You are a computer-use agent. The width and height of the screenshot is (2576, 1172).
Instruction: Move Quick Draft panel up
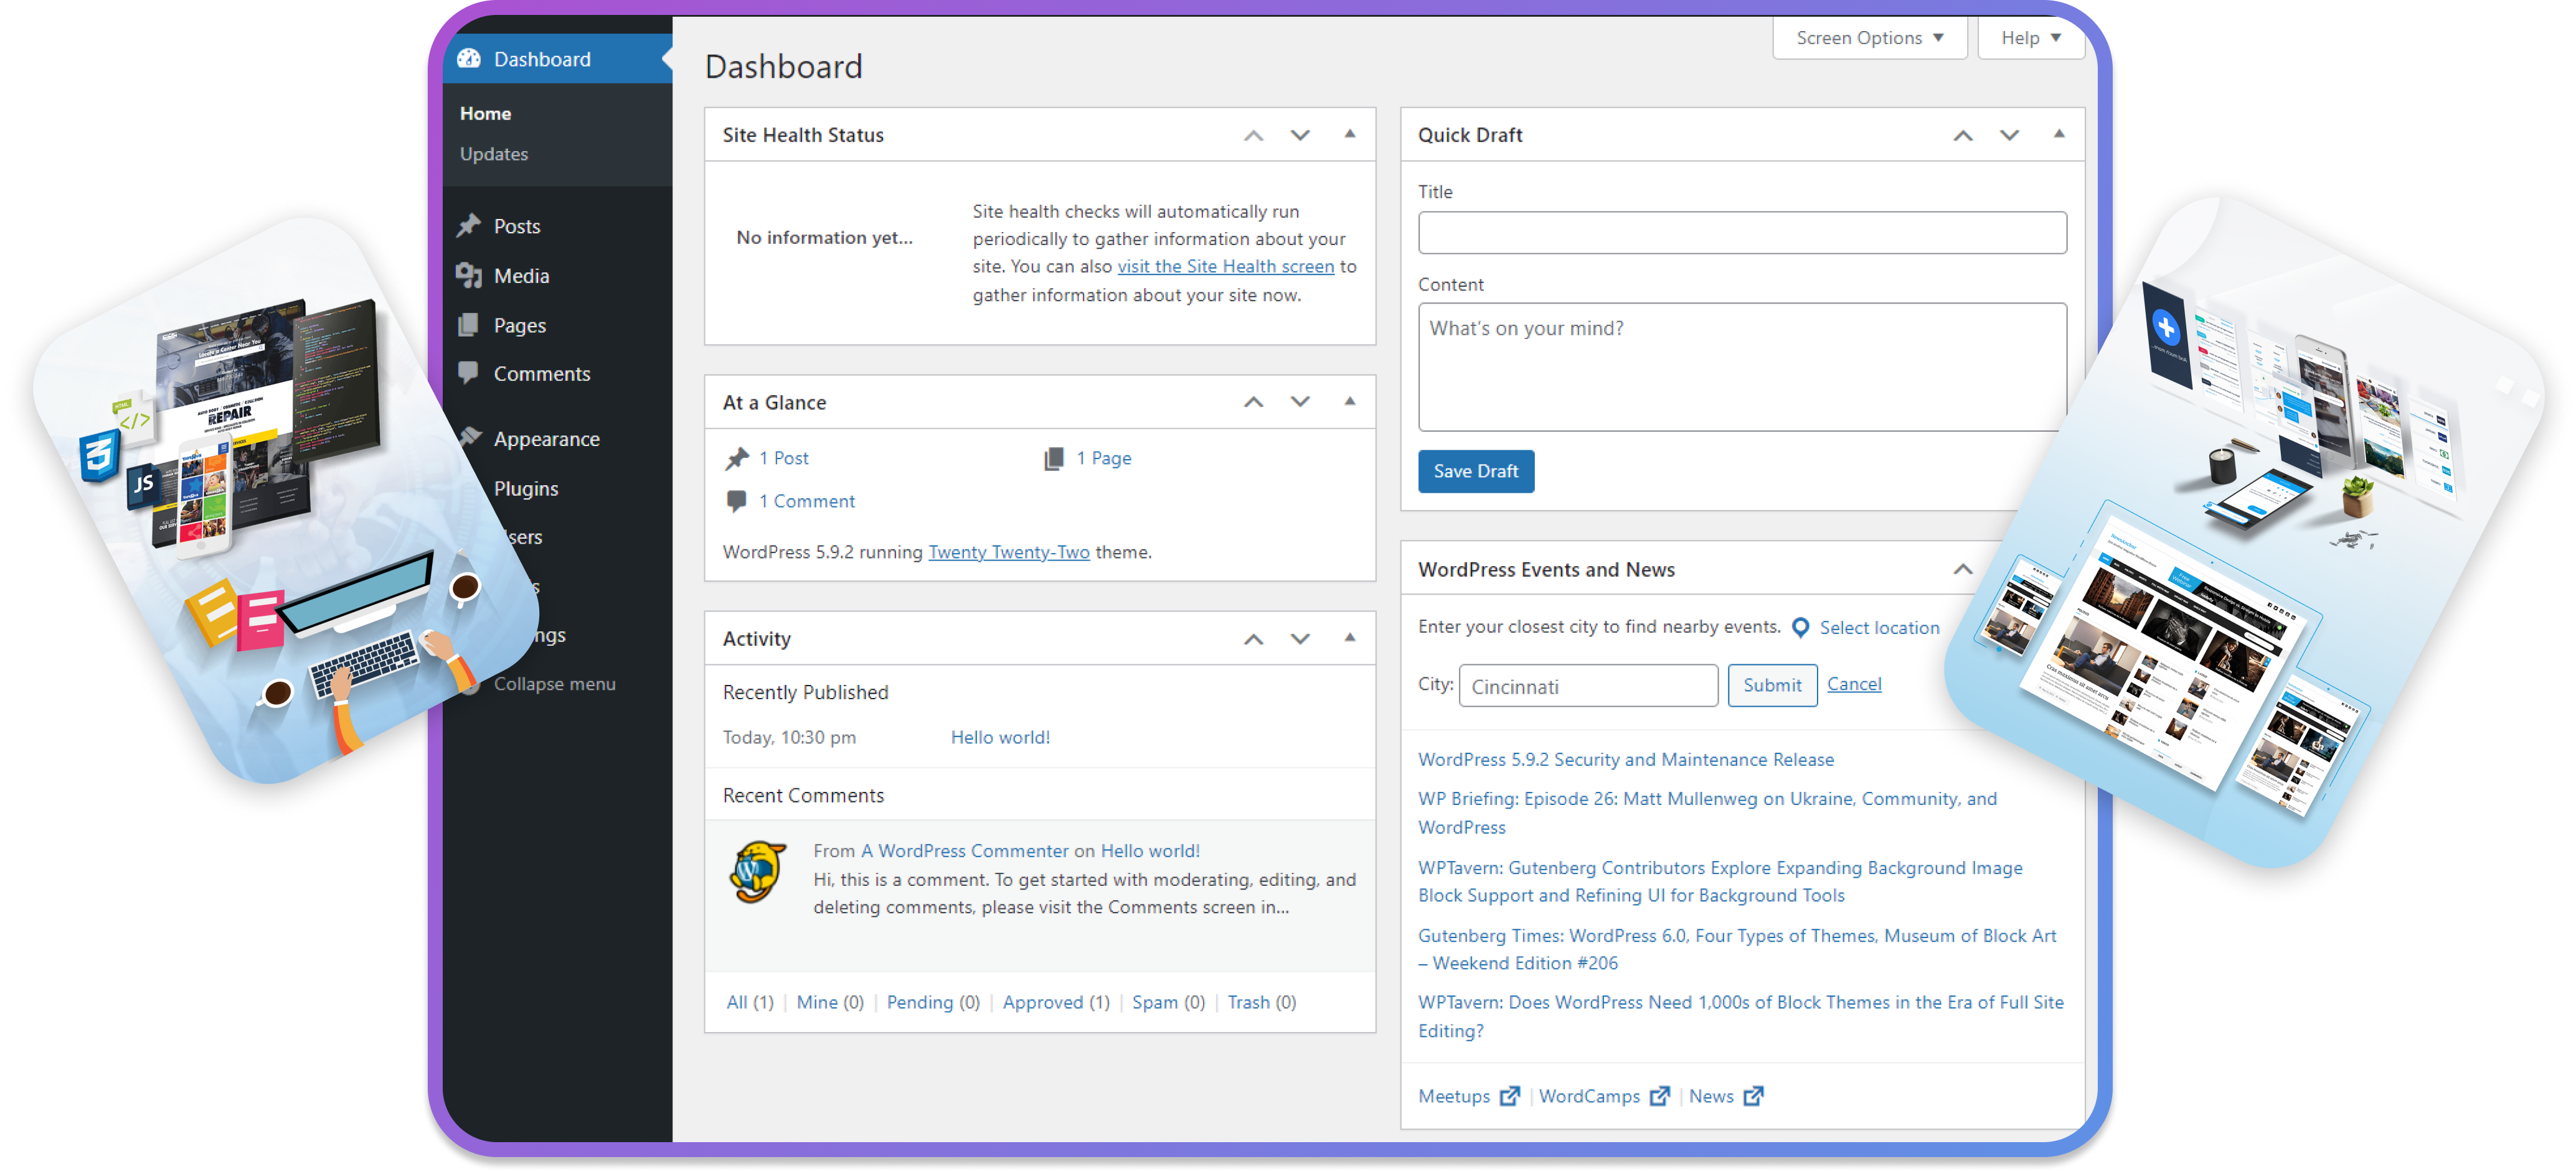point(1963,135)
